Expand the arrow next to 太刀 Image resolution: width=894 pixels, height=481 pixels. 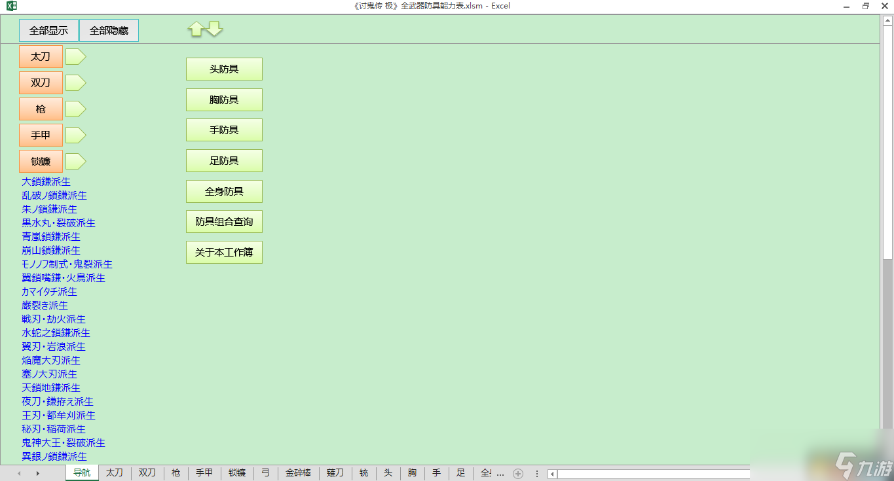tap(76, 57)
